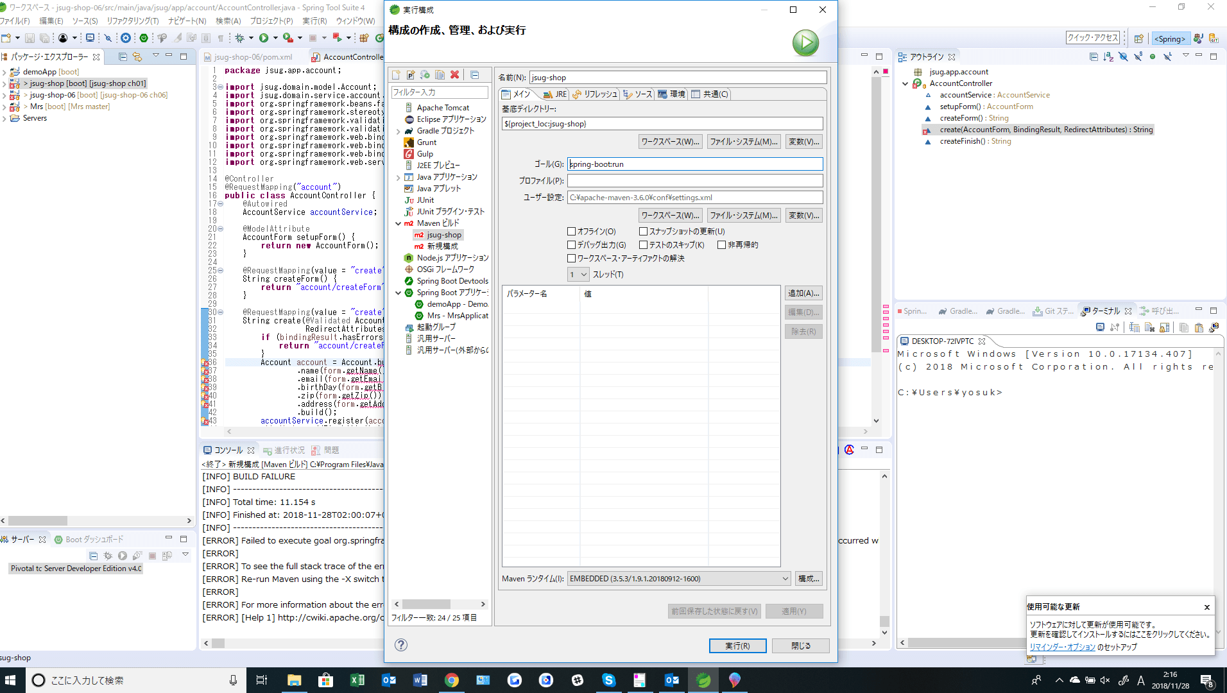Click the Debug bug icon in the main toolbar
The width and height of the screenshot is (1227, 693).
(239, 38)
